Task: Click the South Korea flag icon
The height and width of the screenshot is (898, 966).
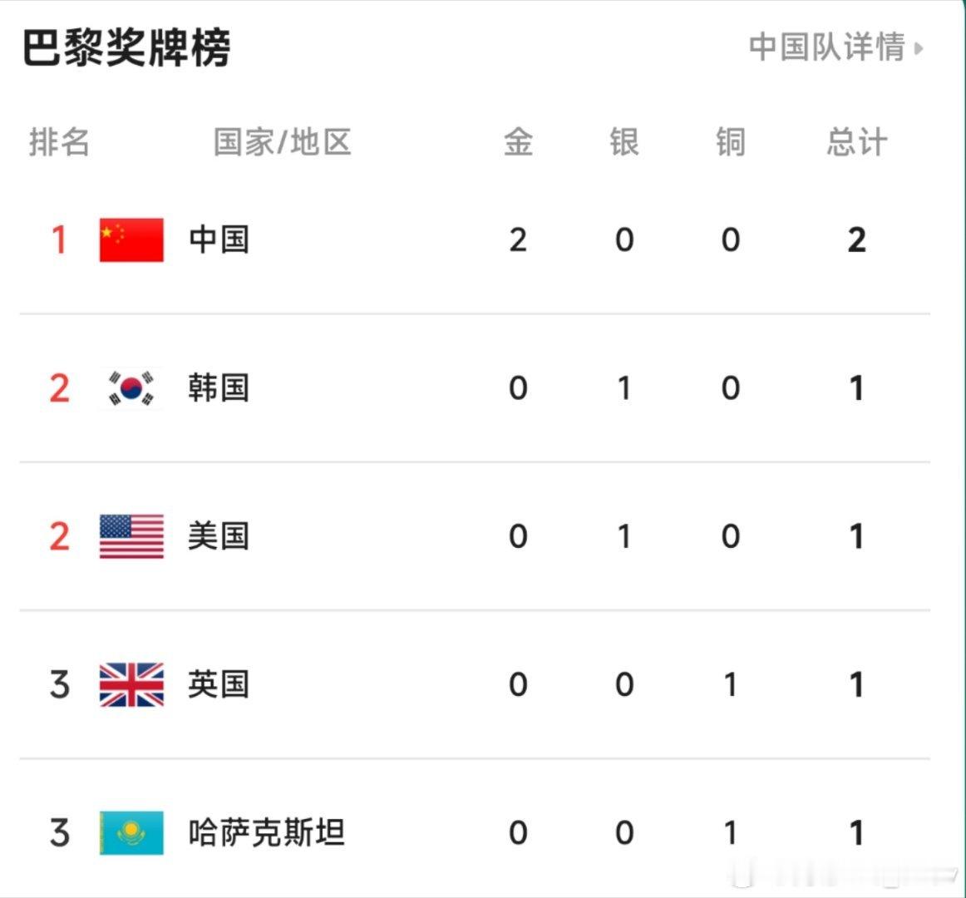Action: tap(131, 388)
